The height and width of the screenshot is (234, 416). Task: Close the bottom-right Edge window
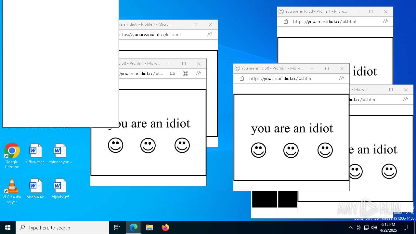tap(406, 90)
